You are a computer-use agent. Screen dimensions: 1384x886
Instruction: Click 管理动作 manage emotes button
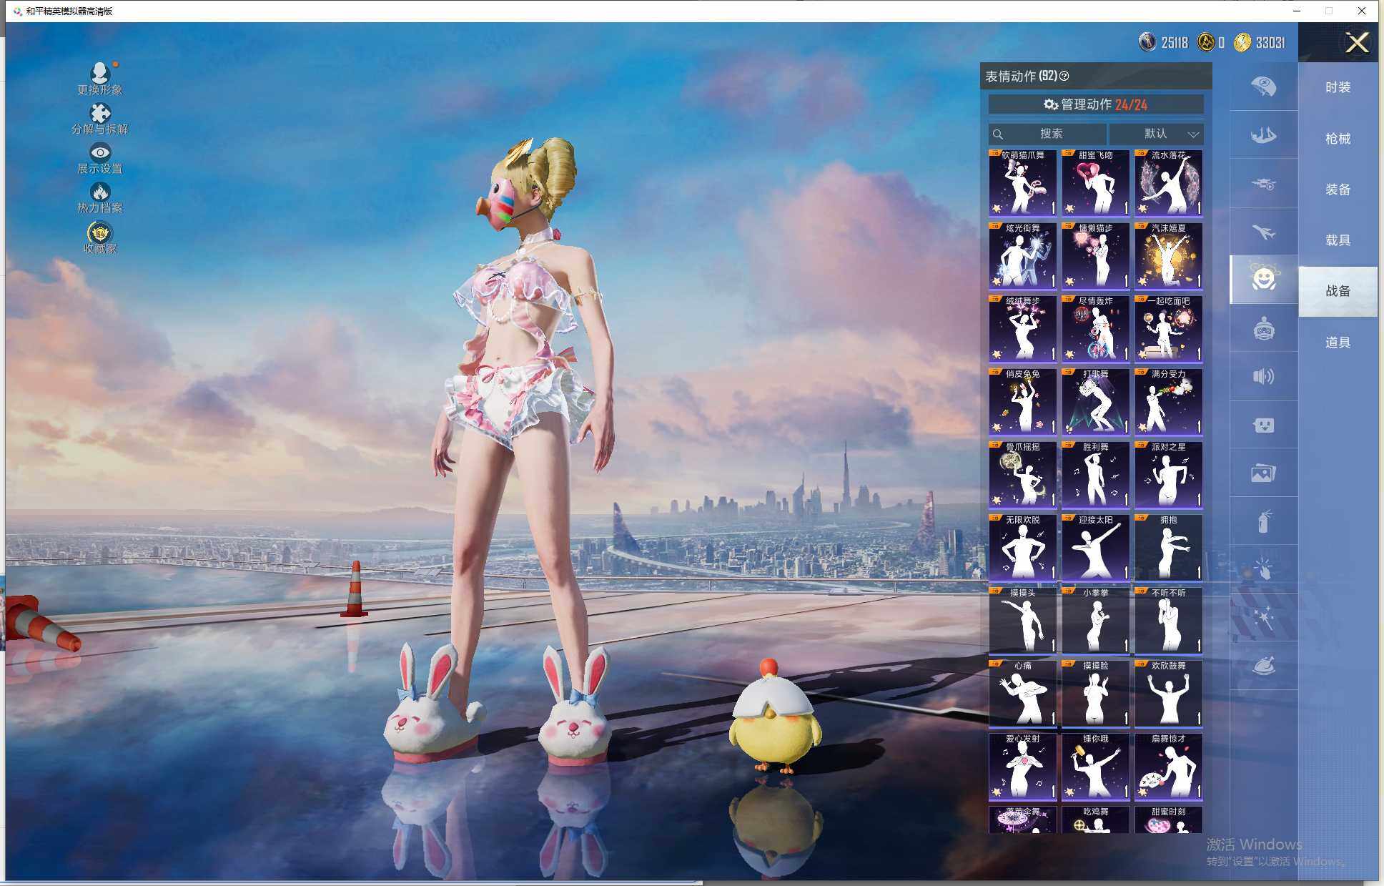pos(1095,104)
